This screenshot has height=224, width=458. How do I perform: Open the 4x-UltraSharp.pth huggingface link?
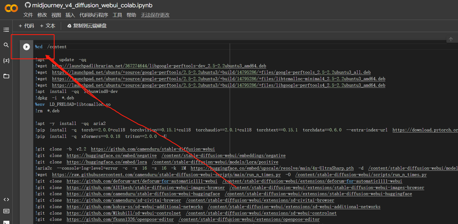tap(272, 168)
